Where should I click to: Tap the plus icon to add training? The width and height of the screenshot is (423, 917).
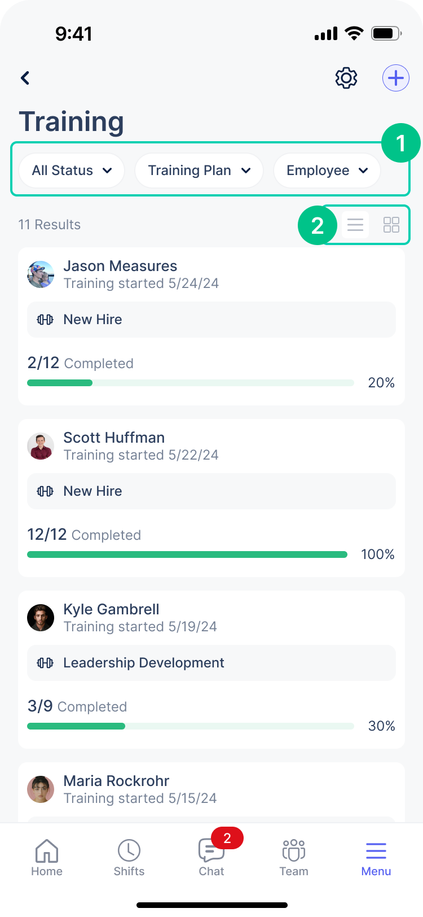click(396, 78)
